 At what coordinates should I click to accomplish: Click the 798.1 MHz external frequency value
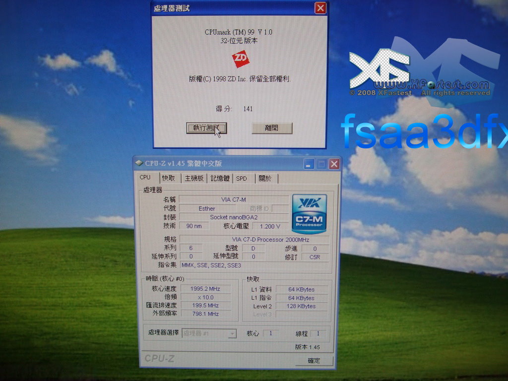(x=205, y=314)
